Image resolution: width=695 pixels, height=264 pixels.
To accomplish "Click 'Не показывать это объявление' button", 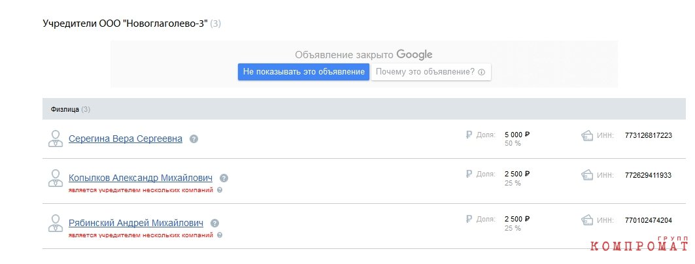I will pos(303,72).
